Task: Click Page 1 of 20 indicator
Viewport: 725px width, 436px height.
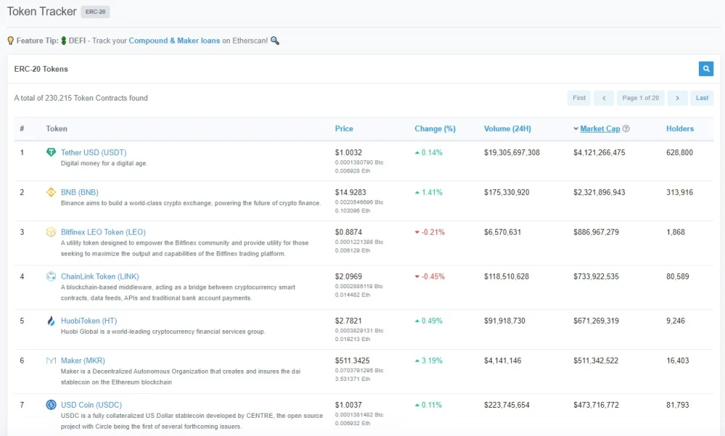Action: click(640, 98)
